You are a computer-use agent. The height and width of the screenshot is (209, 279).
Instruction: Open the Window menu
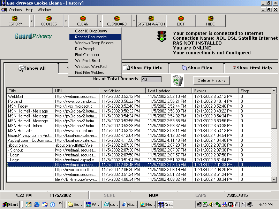[x=44, y=10]
